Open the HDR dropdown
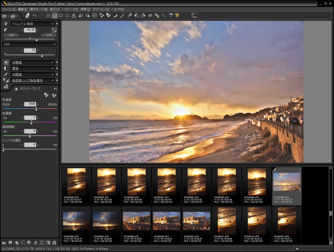The height and width of the screenshot is (252, 334). click(30, 44)
